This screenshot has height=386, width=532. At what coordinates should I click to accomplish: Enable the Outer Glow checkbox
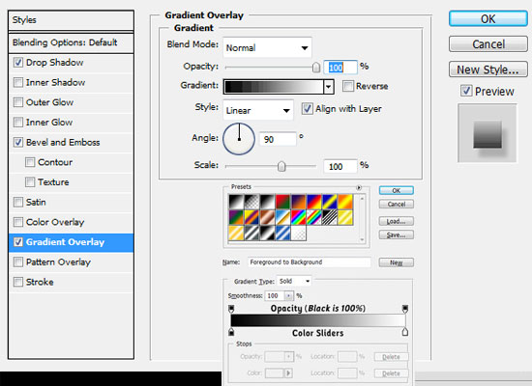18,102
